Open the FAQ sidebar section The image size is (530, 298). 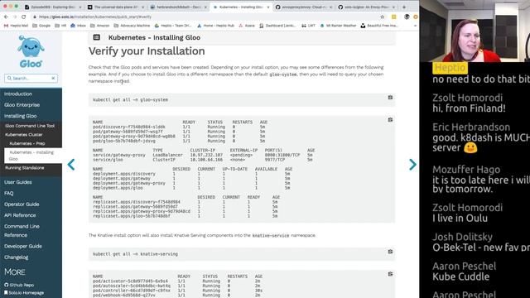pos(9,193)
